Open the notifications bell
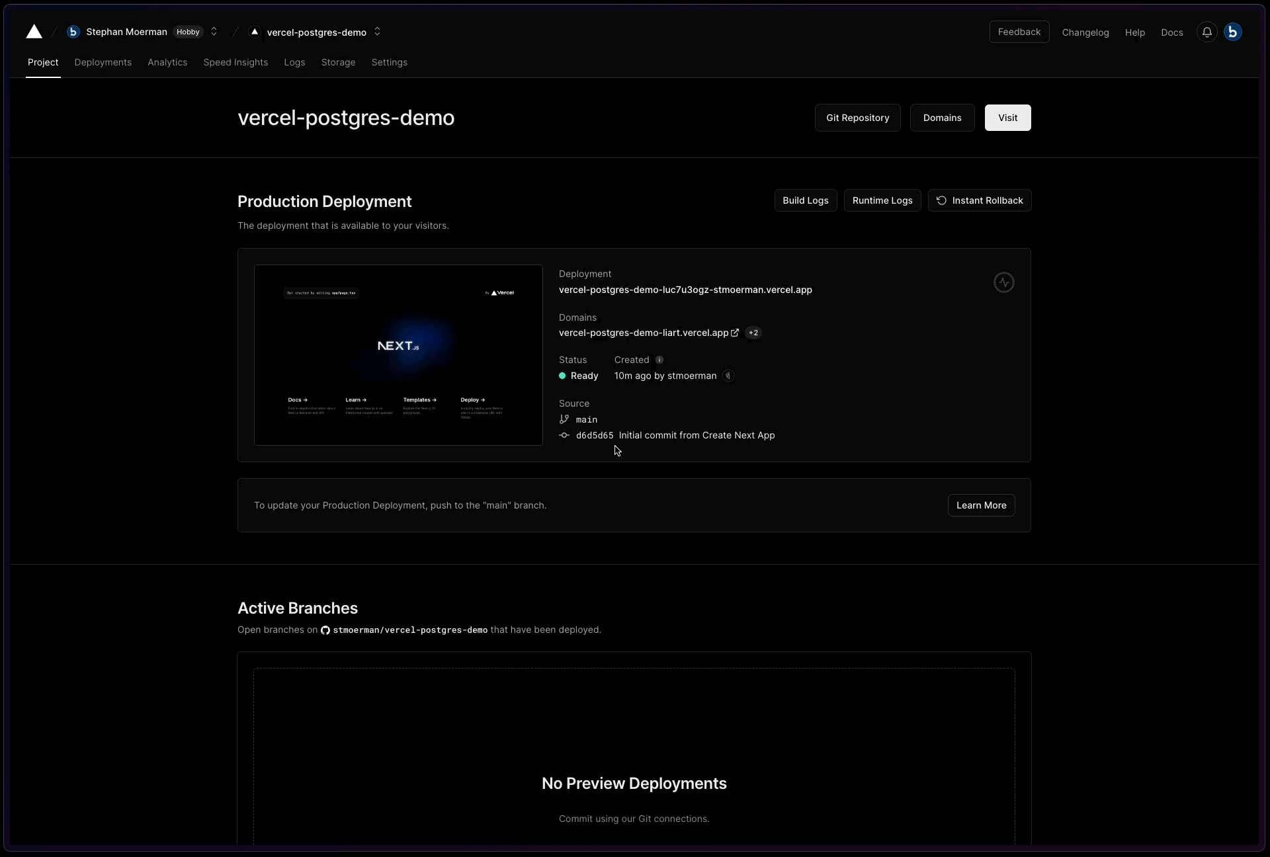Screen dimensions: 1270x857 [1207, 32]
